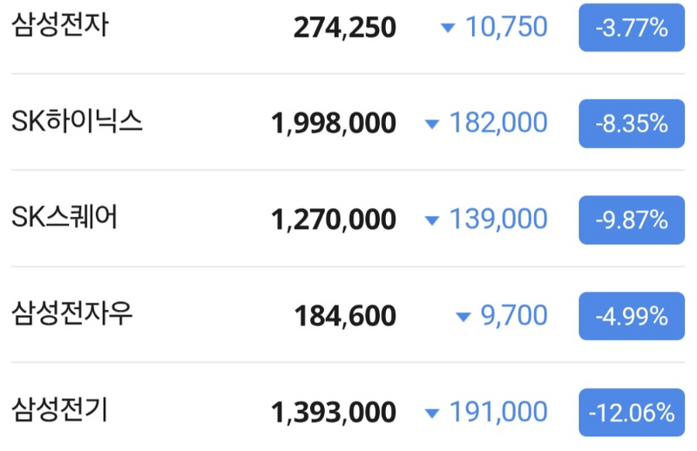Viewport: 697px width, 451px height.
Task: Click the 184,600 price value
Action: click(x=345, y=316)
